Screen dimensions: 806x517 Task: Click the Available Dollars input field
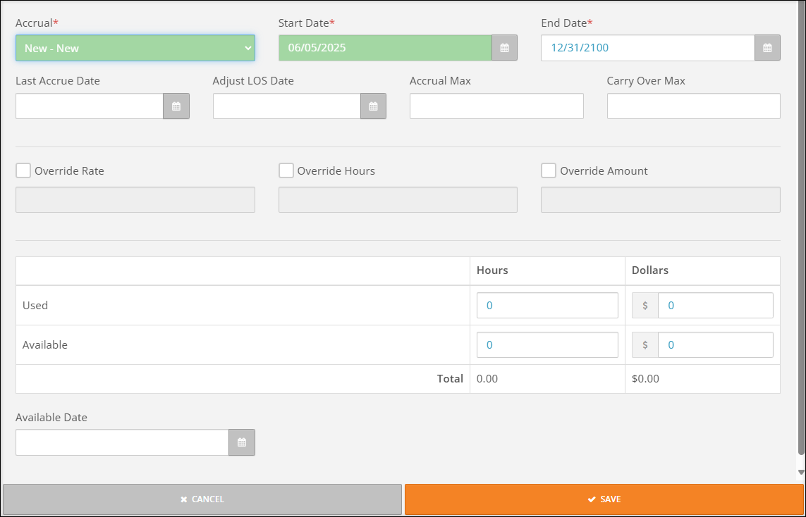(716, 345)
